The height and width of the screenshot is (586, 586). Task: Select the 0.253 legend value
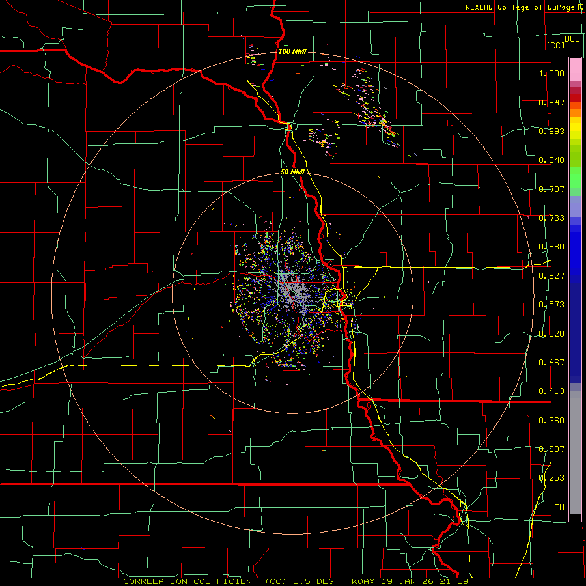click(x=551, y=478)
